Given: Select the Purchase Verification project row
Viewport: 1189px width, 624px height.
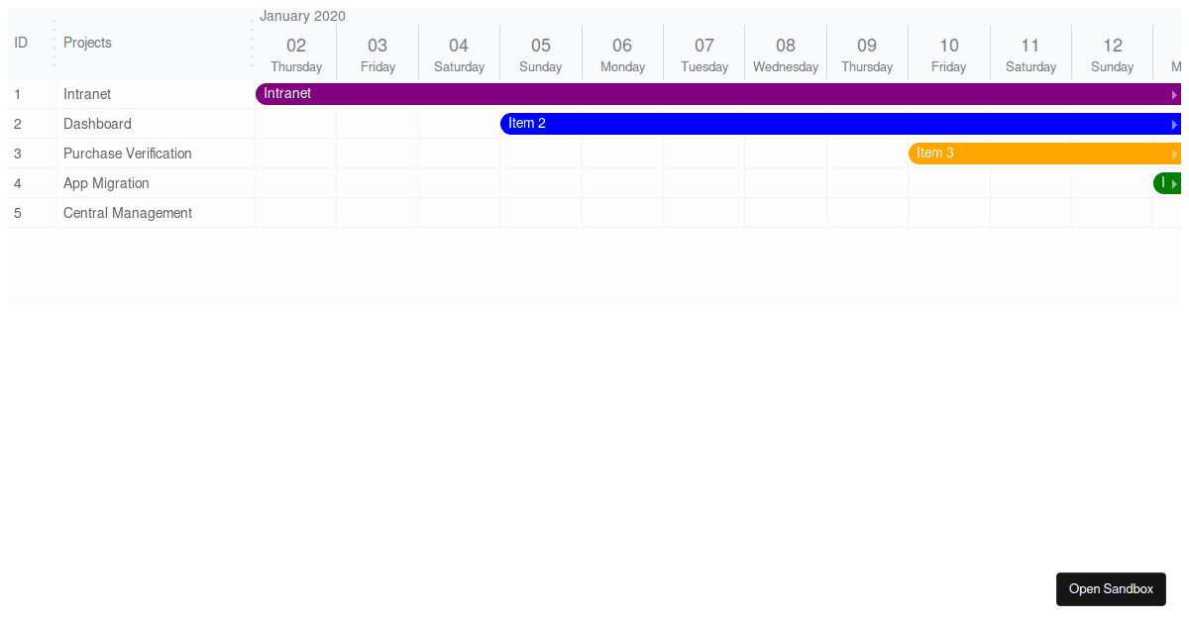Looking at the screenshot, I should pyautogui.click(x=127, y=154).
